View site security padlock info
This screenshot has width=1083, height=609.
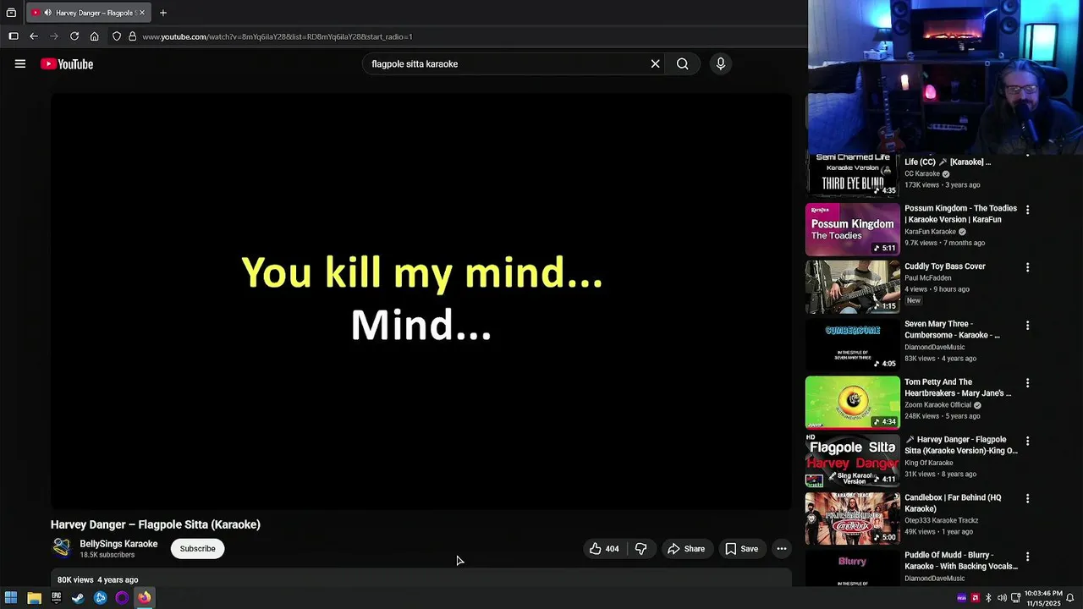coord(132,36)
